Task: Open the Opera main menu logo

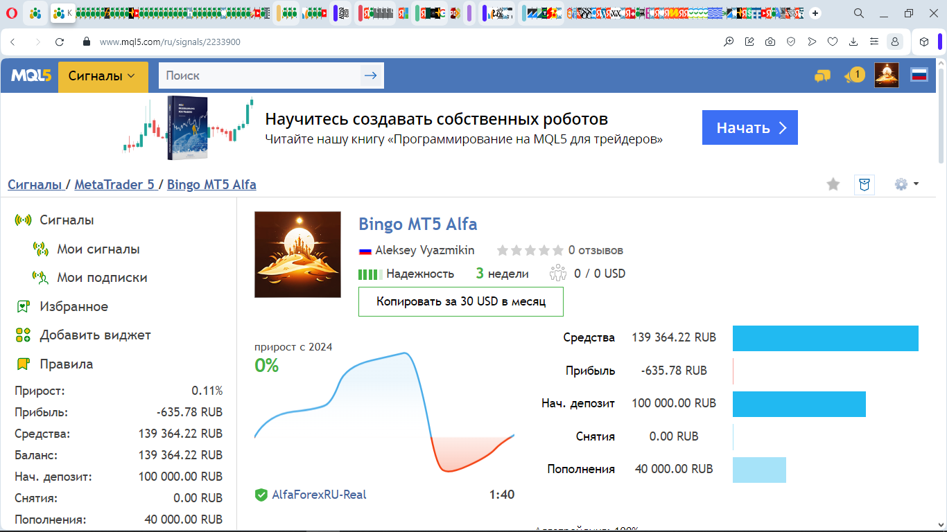Action: pos(12,13)
